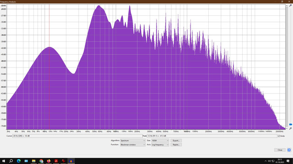
Task: Click the 20000Hz axis label
Action: [x=280, y=132]
